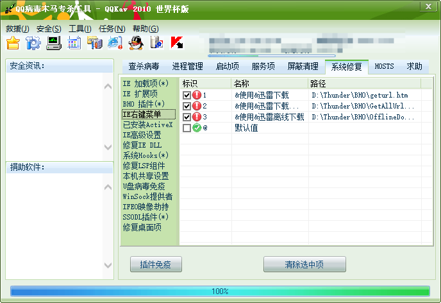This screenshot has width=441, height=303.
Task: Open the 救援(J) menu
Action: tap(17, 28)
